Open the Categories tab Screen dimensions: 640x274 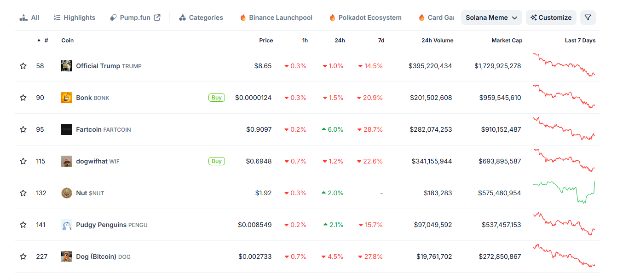(201, 17)
